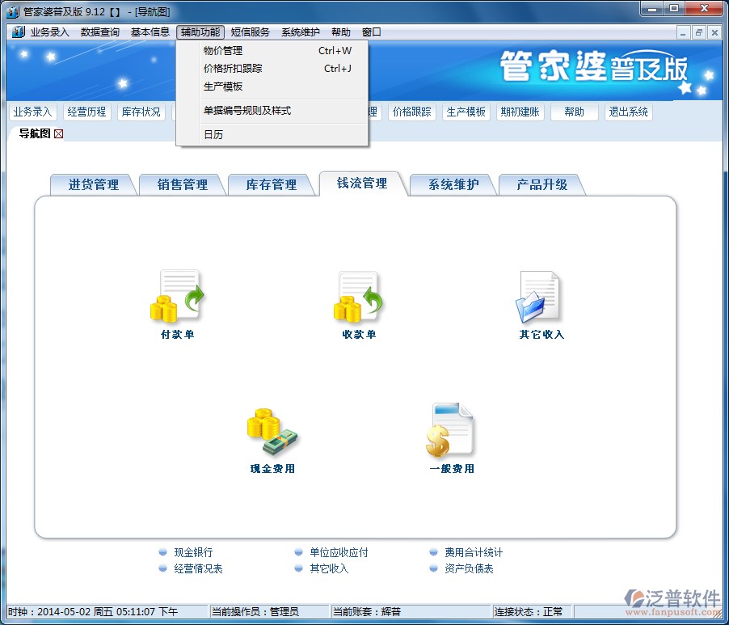Switch to the 销售管理 tab
This screenshot has width=729, height=625.
tap(183, 184)
